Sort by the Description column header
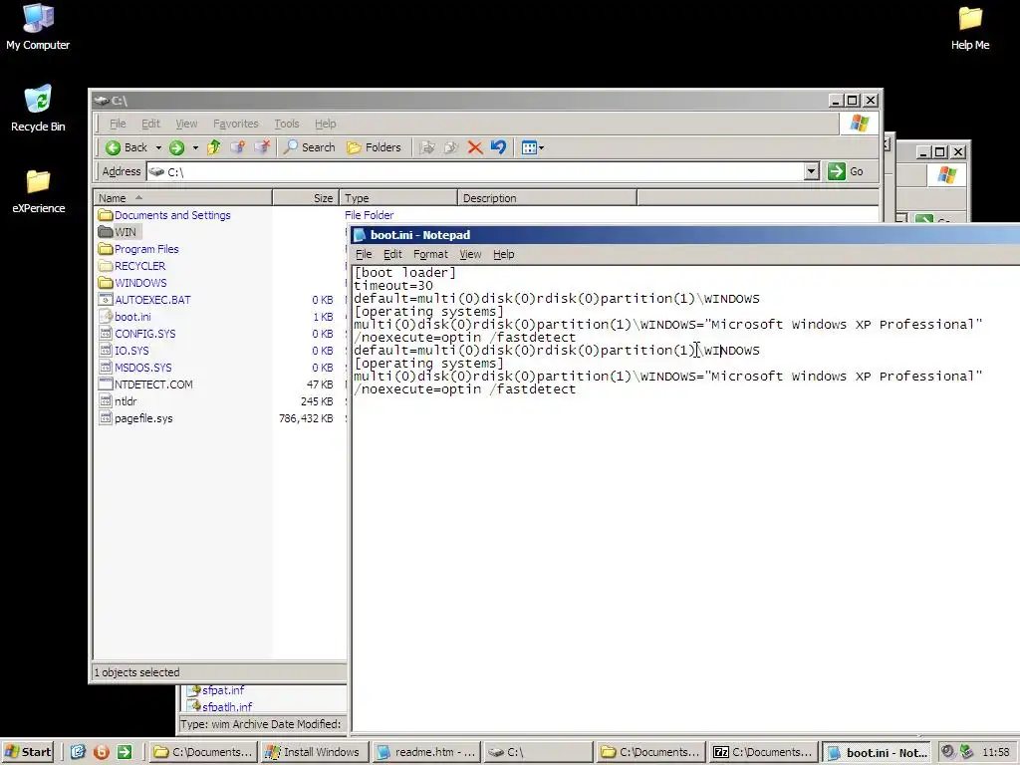Viewport: 1020px width, 765px height. [x=547, y=198]
